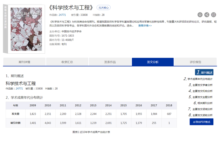Jump to 6. 相关期刊分析
This screenshot has width=220, height=142.
point(203,103)
